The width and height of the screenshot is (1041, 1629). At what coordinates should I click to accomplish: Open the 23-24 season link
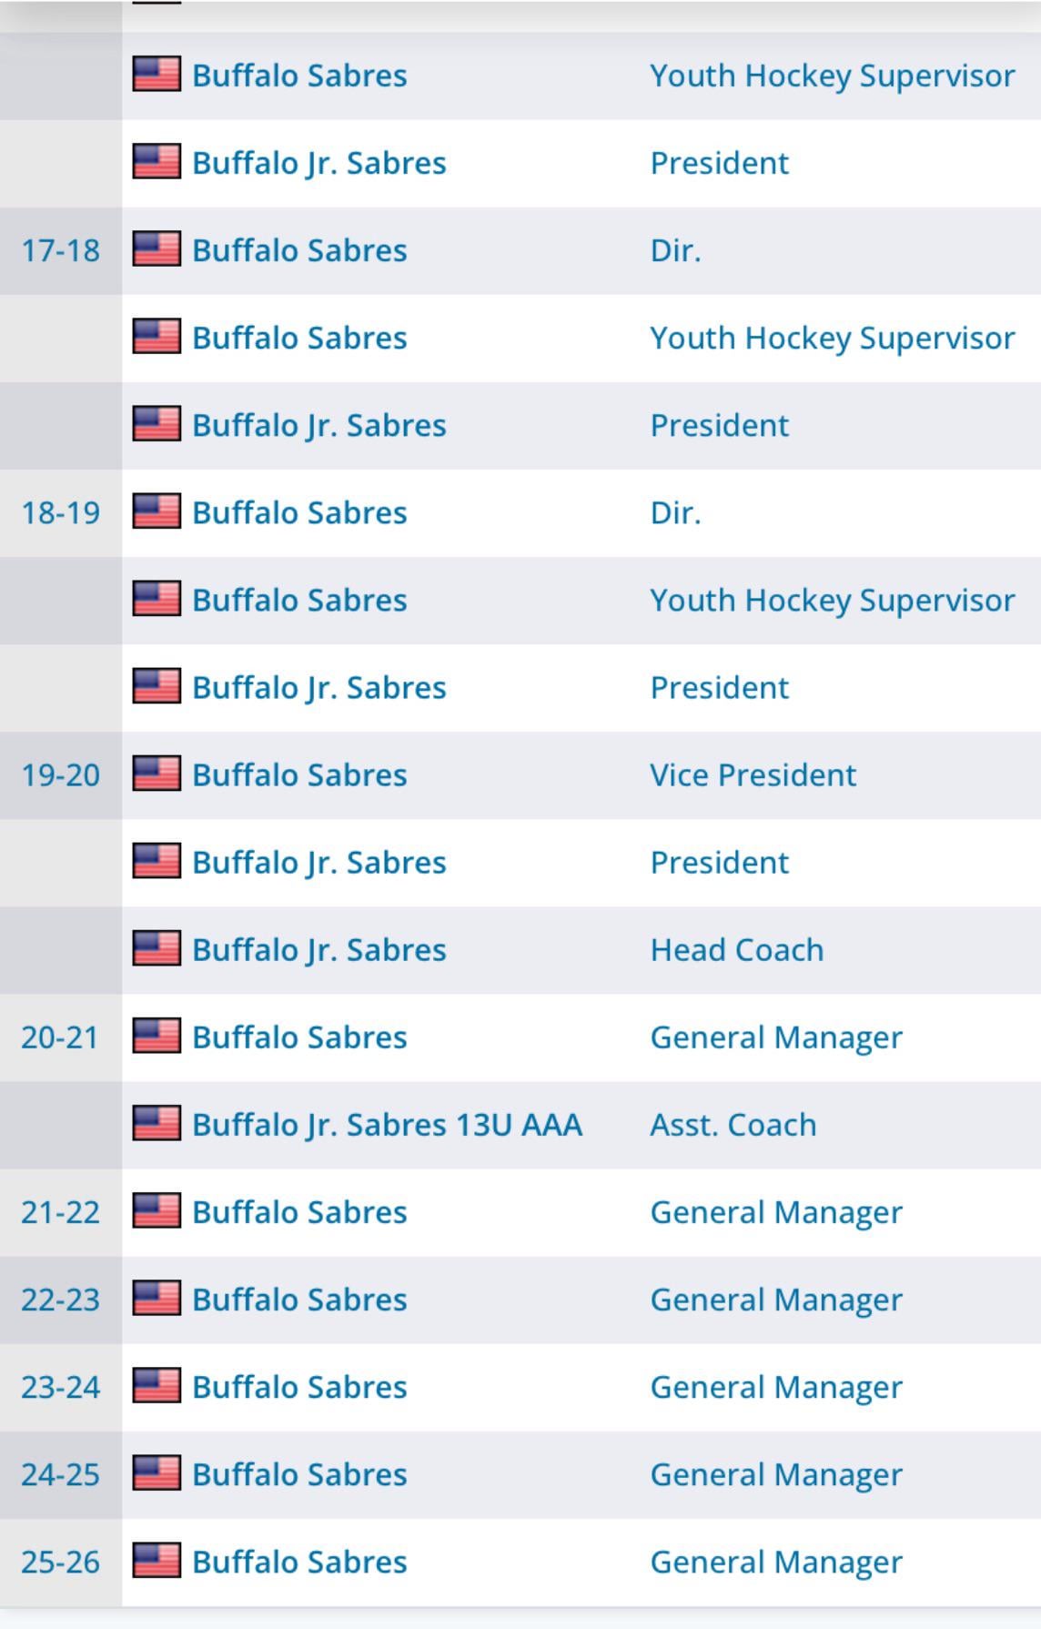[x=60, y=1386]
